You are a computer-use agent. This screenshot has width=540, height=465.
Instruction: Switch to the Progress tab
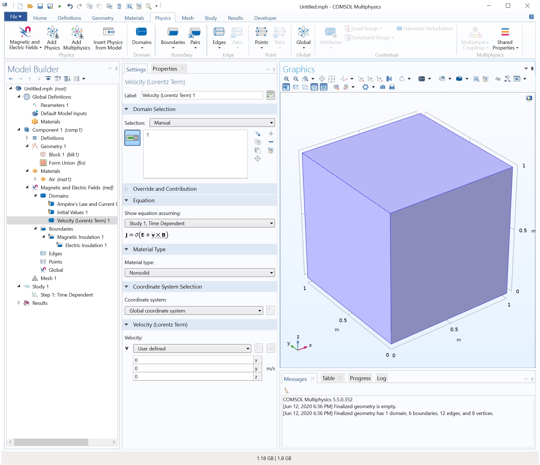pos(360,378)
